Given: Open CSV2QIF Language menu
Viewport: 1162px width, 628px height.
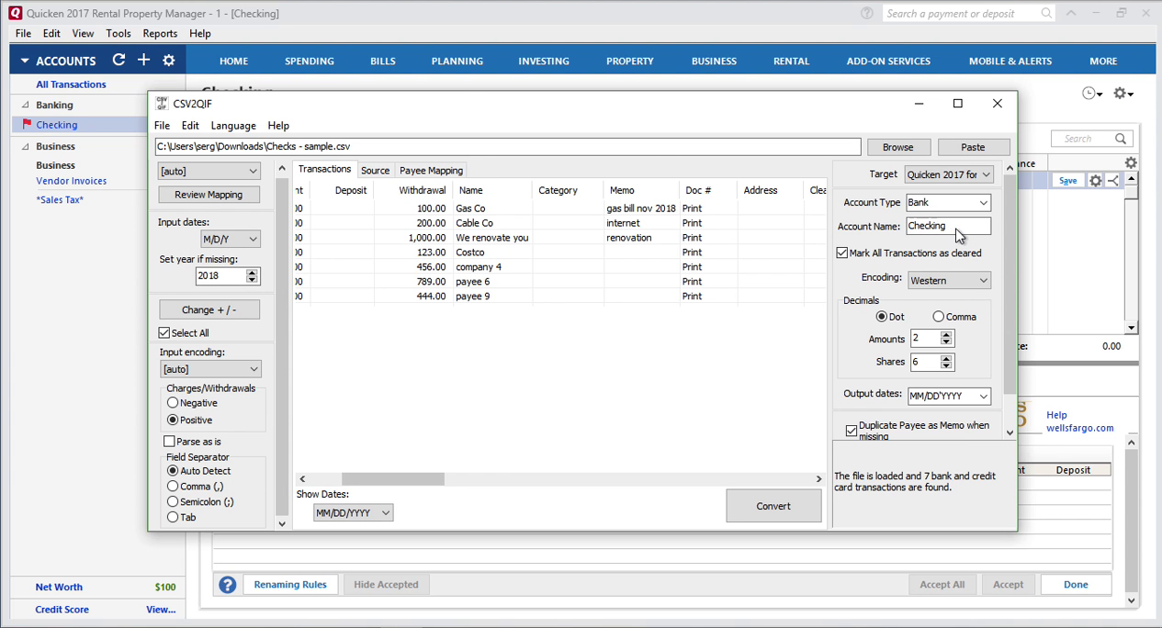Looking at the screenshot, I should click(233, 126).
